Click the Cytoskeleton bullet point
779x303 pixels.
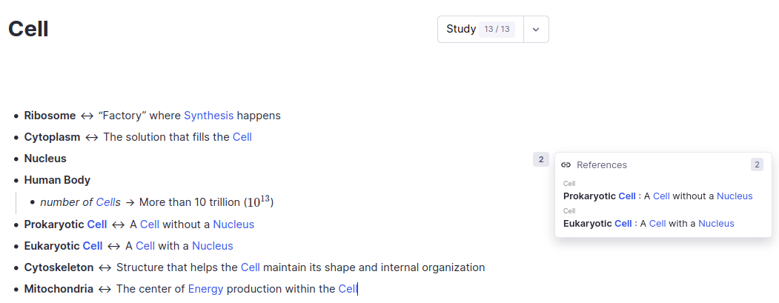point(16,268)
